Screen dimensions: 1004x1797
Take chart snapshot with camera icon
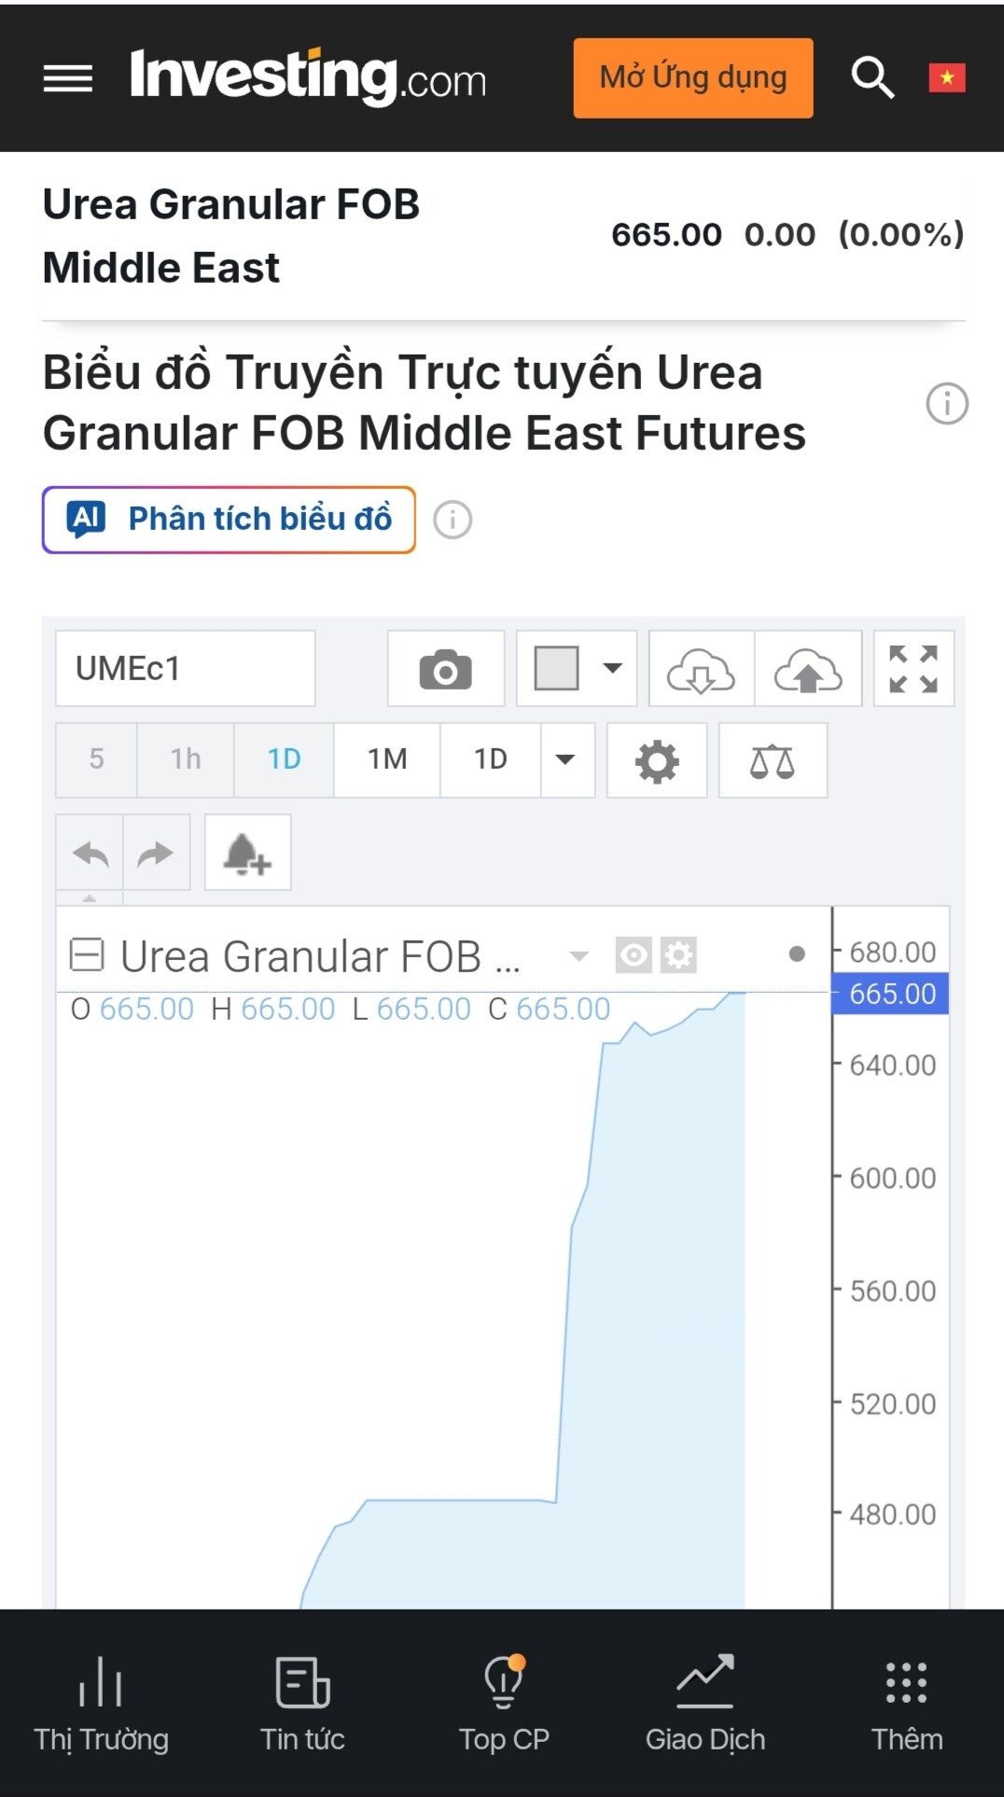click(x=446, y=669)
